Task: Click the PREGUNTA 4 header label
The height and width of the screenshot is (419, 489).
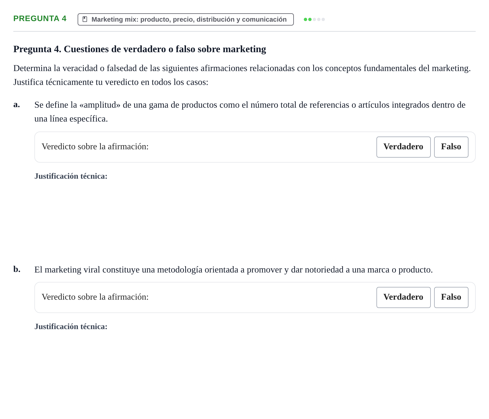Action: [x=40, y=19]
